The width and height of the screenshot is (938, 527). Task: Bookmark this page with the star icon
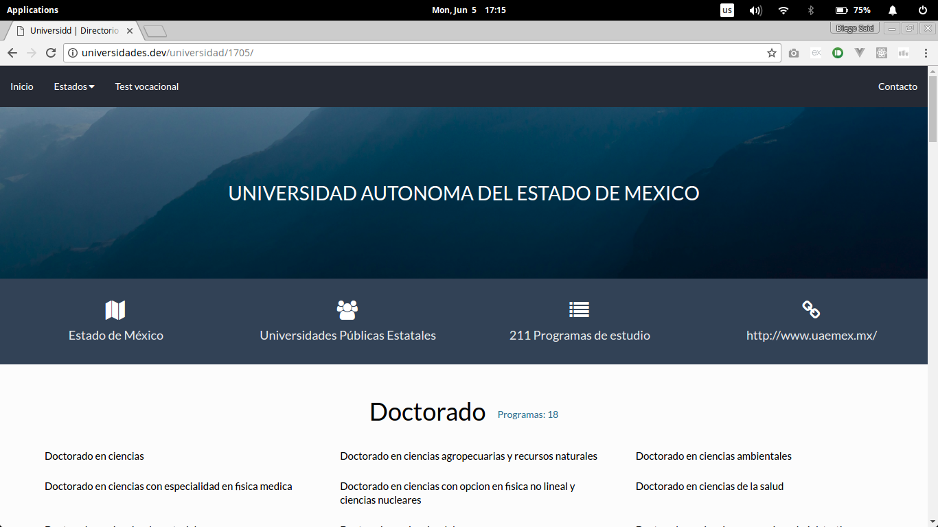pyautogui.click(x=772, y=53)
